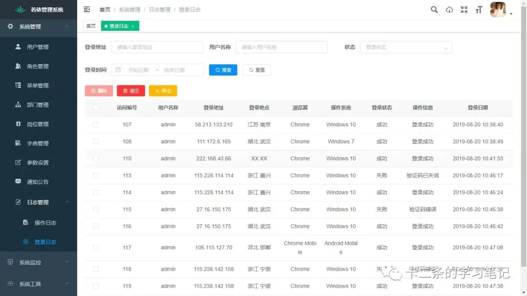527x296 pixels.
Task: Click the 重置 reset button
Action: pos(257,70)
